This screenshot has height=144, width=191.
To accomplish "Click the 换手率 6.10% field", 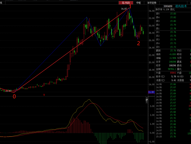I will click(162, 10).
